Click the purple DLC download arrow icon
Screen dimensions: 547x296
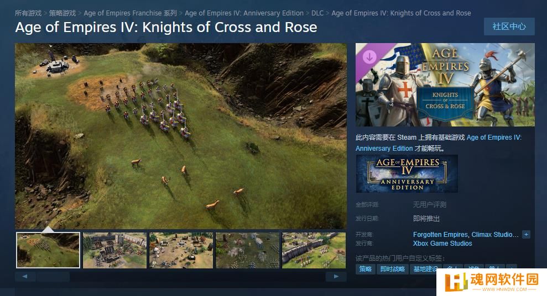coord(369,56)
